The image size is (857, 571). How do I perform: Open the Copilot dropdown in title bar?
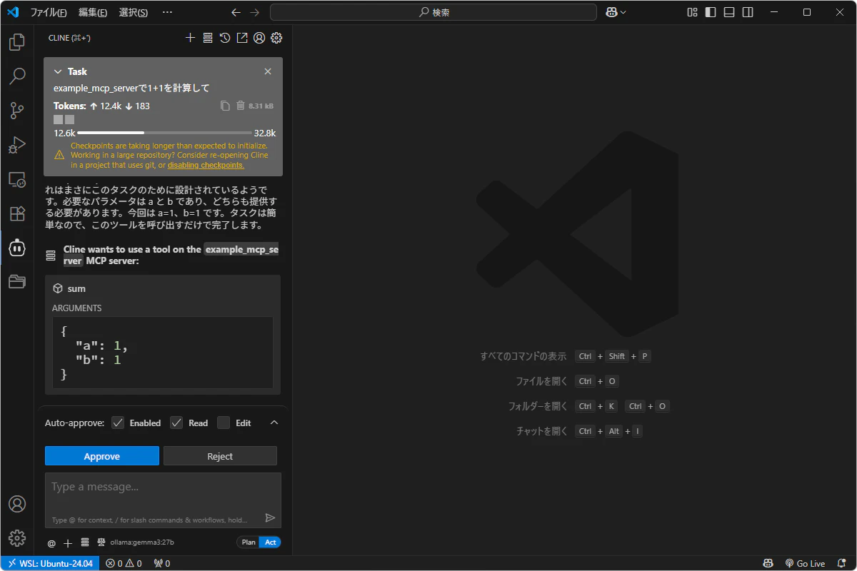coord(616,12)
